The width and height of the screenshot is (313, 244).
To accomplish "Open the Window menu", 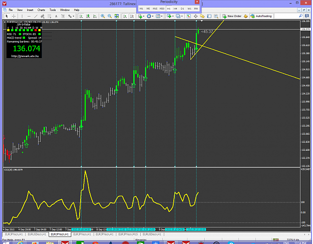I will [65, 10].
